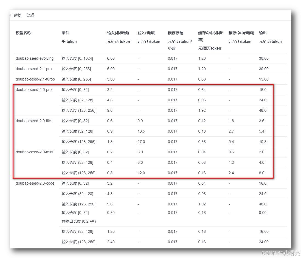Click the 缓存存储 column header
The image size is (301, 258).
click(x=175, y=33)
